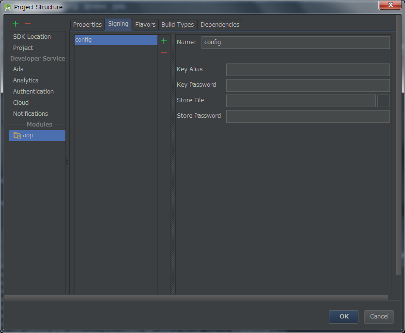Click the app module folder icon
Image resolution: width=405 pixels, height=333 pixels.
click(x=17, y=136)
